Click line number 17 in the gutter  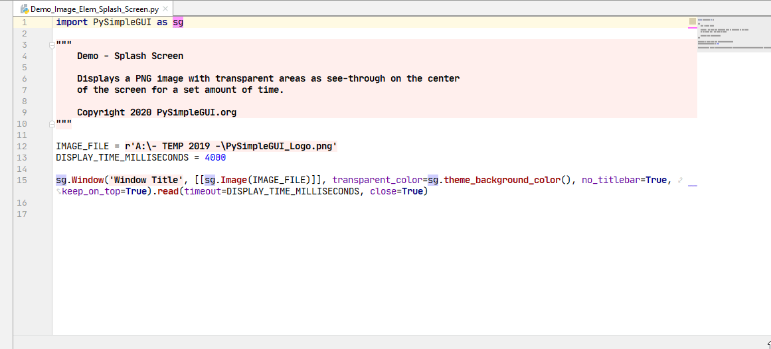[x=22, y=214]
